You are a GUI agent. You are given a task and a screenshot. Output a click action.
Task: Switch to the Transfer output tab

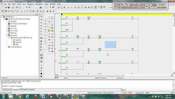click(x=31, y=89)
